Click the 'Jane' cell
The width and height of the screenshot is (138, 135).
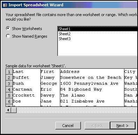(x=50, y=101)
